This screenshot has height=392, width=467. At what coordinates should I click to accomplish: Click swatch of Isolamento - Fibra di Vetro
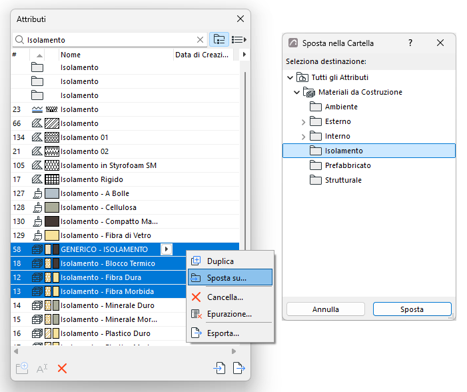52,235
